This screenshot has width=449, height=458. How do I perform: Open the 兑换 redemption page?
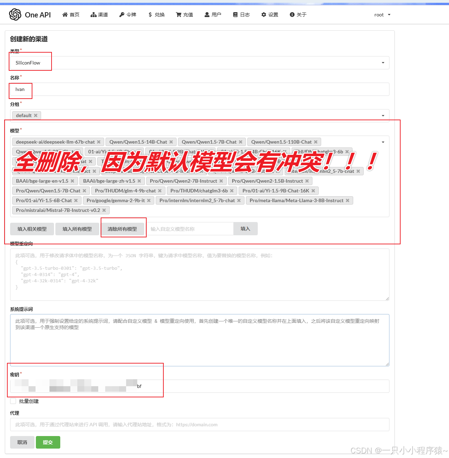pyautogui.click(x=156, y=15)
